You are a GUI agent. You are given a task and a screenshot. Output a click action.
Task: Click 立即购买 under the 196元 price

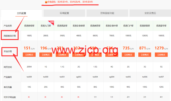pos(46,55)
